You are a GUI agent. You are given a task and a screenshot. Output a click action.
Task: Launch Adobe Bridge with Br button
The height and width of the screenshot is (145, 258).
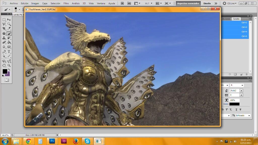[122, 3]
